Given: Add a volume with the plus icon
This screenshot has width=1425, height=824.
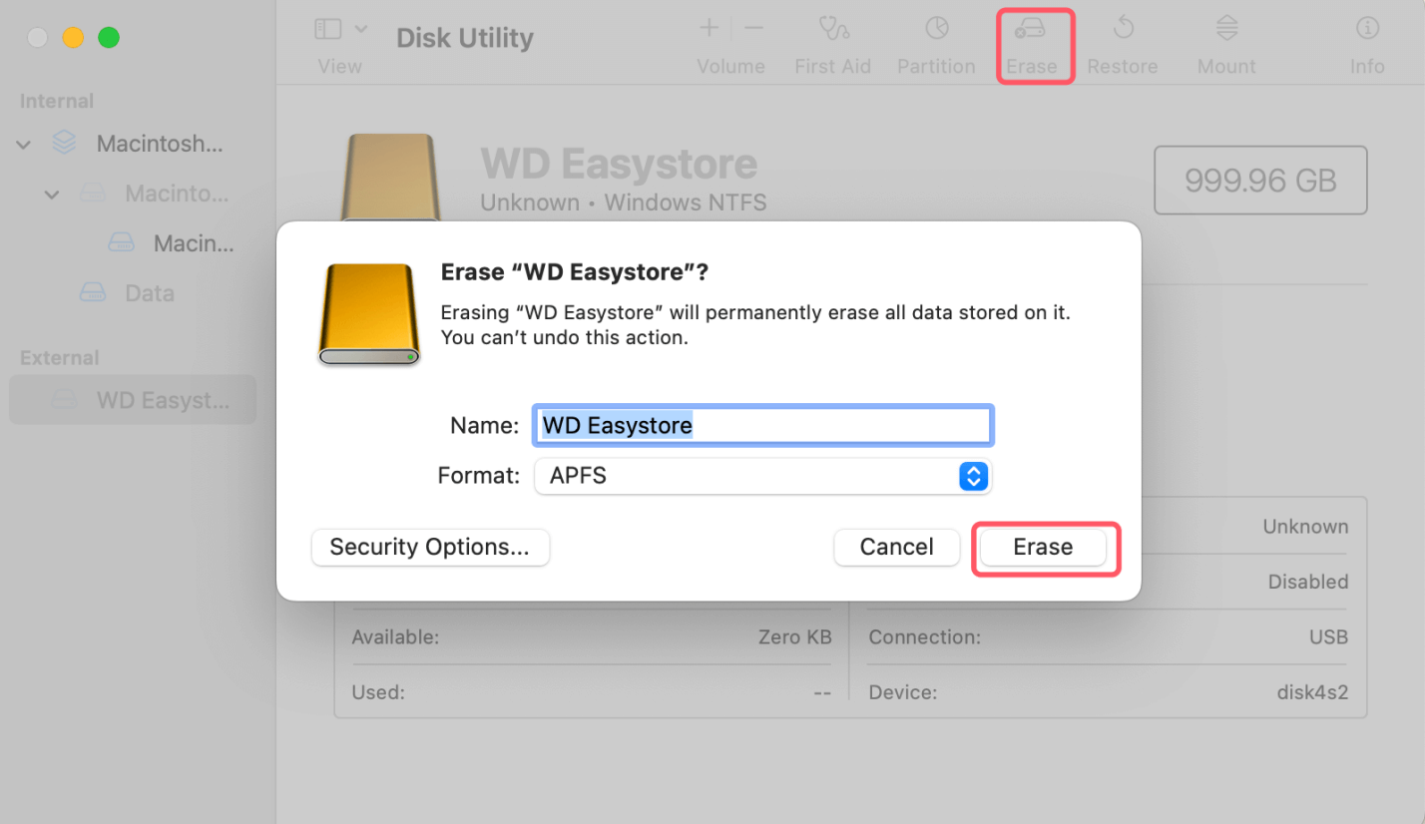Looking at the screenshot, I should tap(709, 28).
